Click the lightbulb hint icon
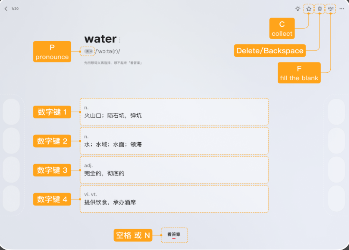The image size is (349, 250). [298, 9]
